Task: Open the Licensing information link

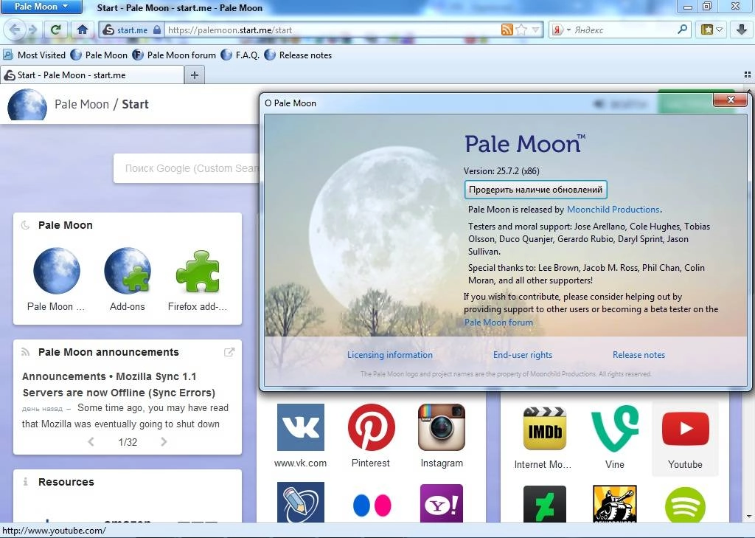Action: click(390, 355)
